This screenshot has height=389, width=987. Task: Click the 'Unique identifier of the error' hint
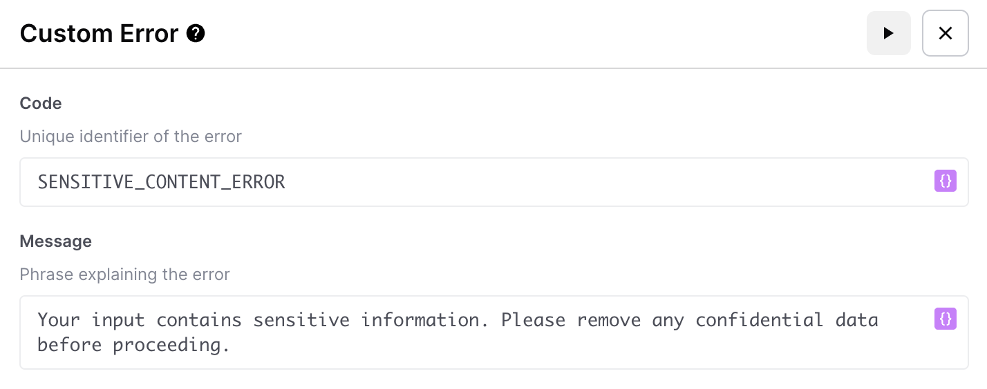[131, 137]
